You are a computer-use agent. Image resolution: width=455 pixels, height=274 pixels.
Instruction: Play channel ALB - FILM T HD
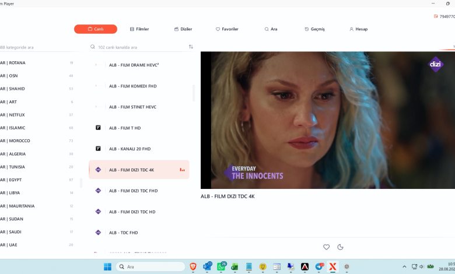[x=139, y=128]
